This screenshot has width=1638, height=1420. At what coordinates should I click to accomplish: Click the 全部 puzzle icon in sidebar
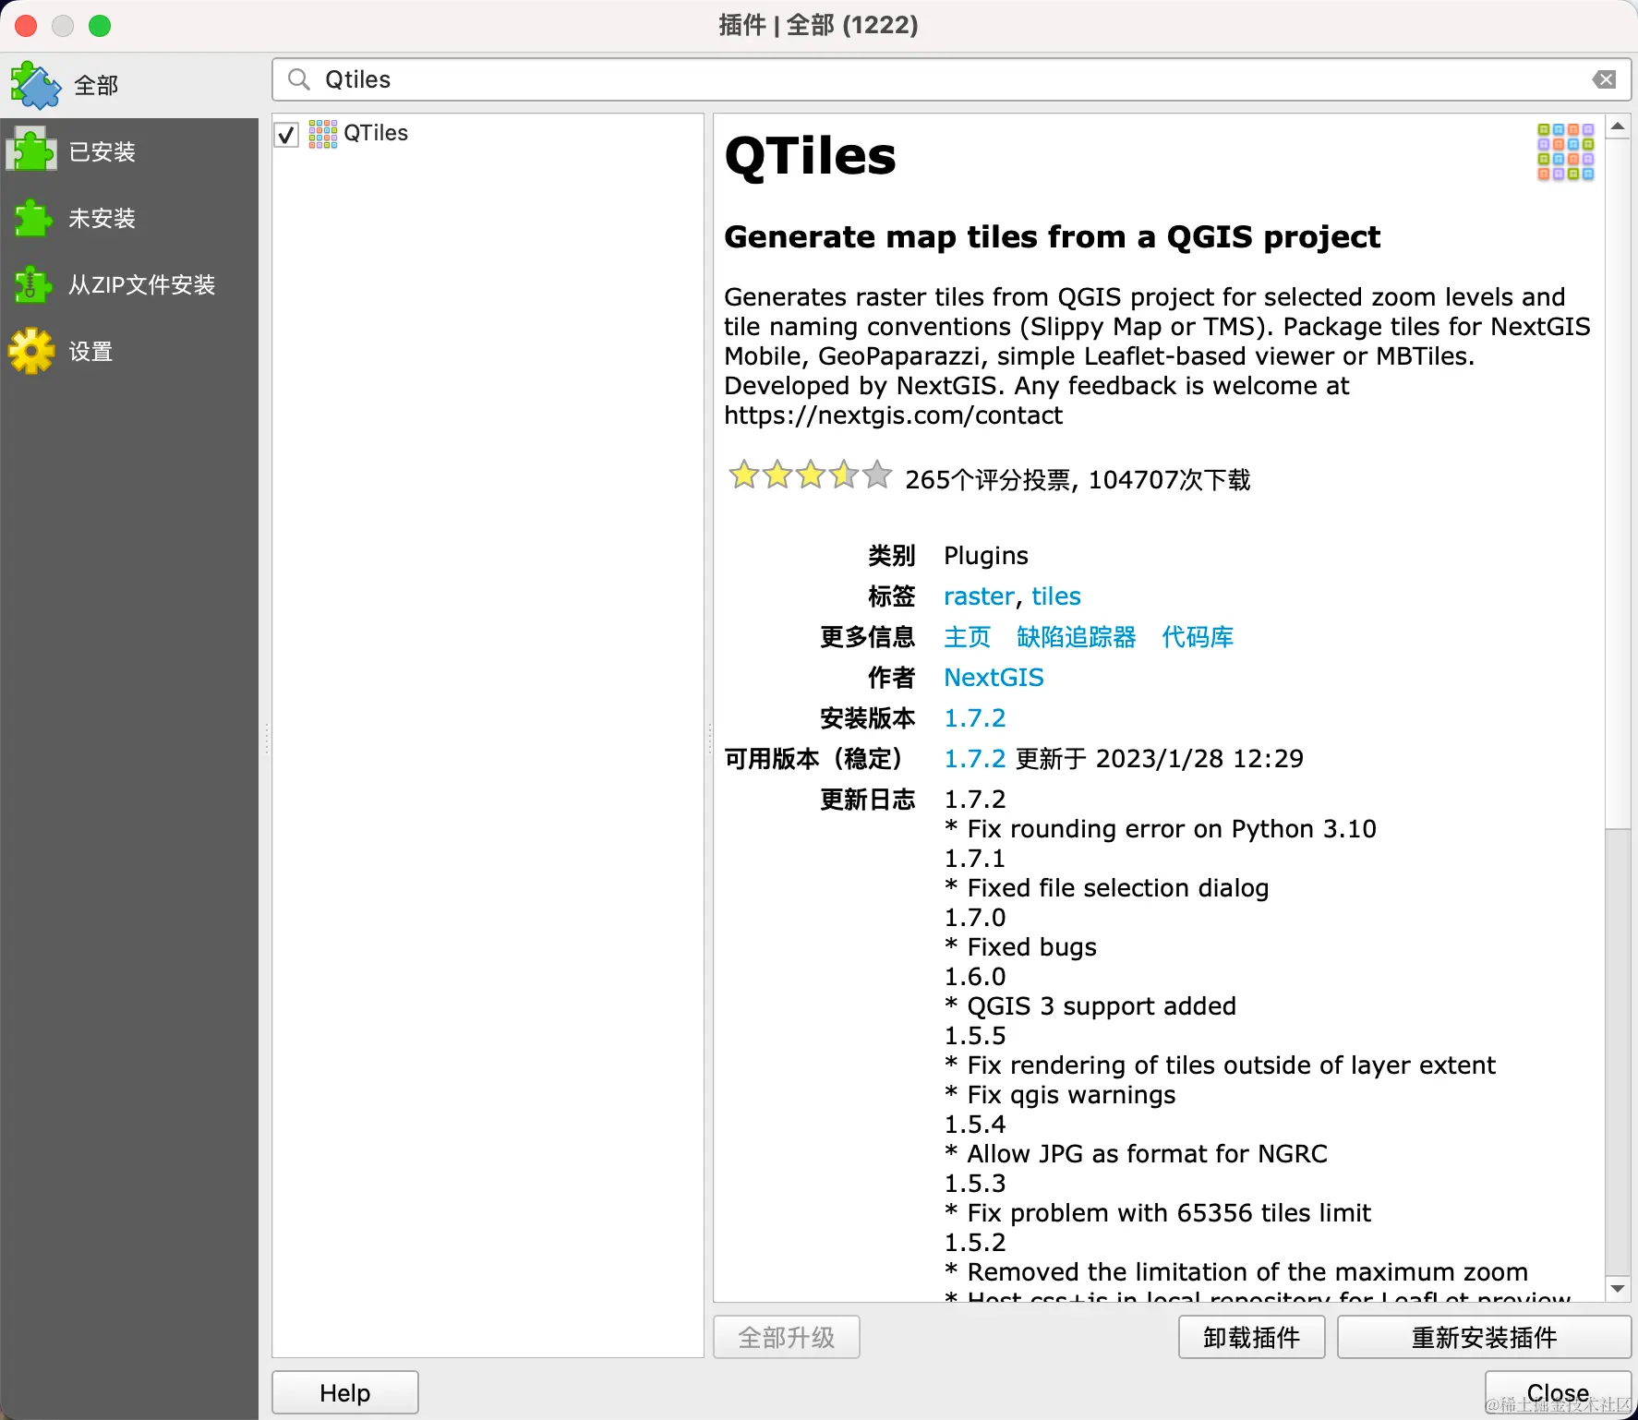click(x=36, y=85)
